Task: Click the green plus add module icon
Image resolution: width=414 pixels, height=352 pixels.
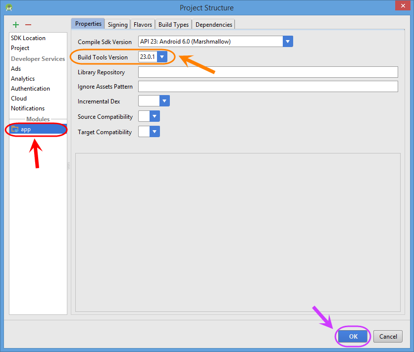Action: tap(16, 25)
